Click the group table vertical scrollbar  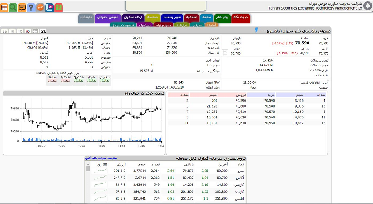point(88,182)
